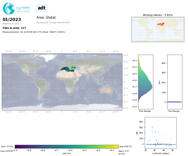The width and height of the screenshot is (188, 156).
Task: Click the 01/2023 date heading
Action: [12, 19]
